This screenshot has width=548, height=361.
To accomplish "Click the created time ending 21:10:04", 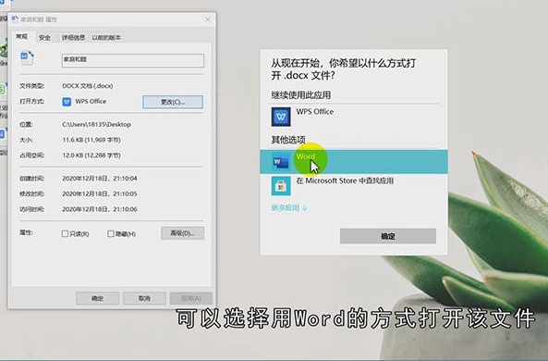I will (100, 179).
